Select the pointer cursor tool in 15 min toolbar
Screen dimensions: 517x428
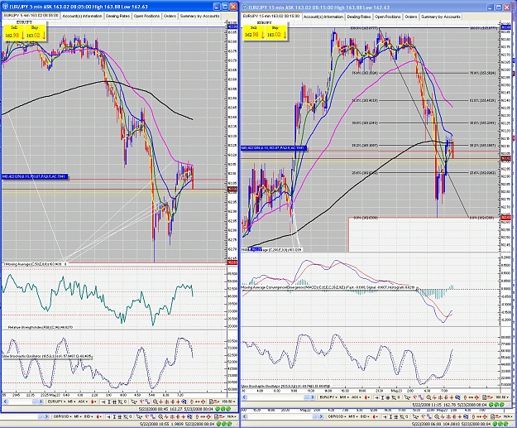(x=407, y=397)
